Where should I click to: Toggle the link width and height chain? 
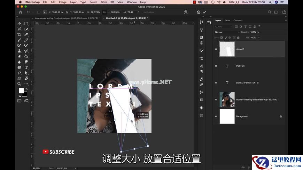pos(104,12)
